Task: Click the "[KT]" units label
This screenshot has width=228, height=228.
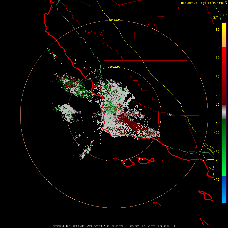Action: 216,17
